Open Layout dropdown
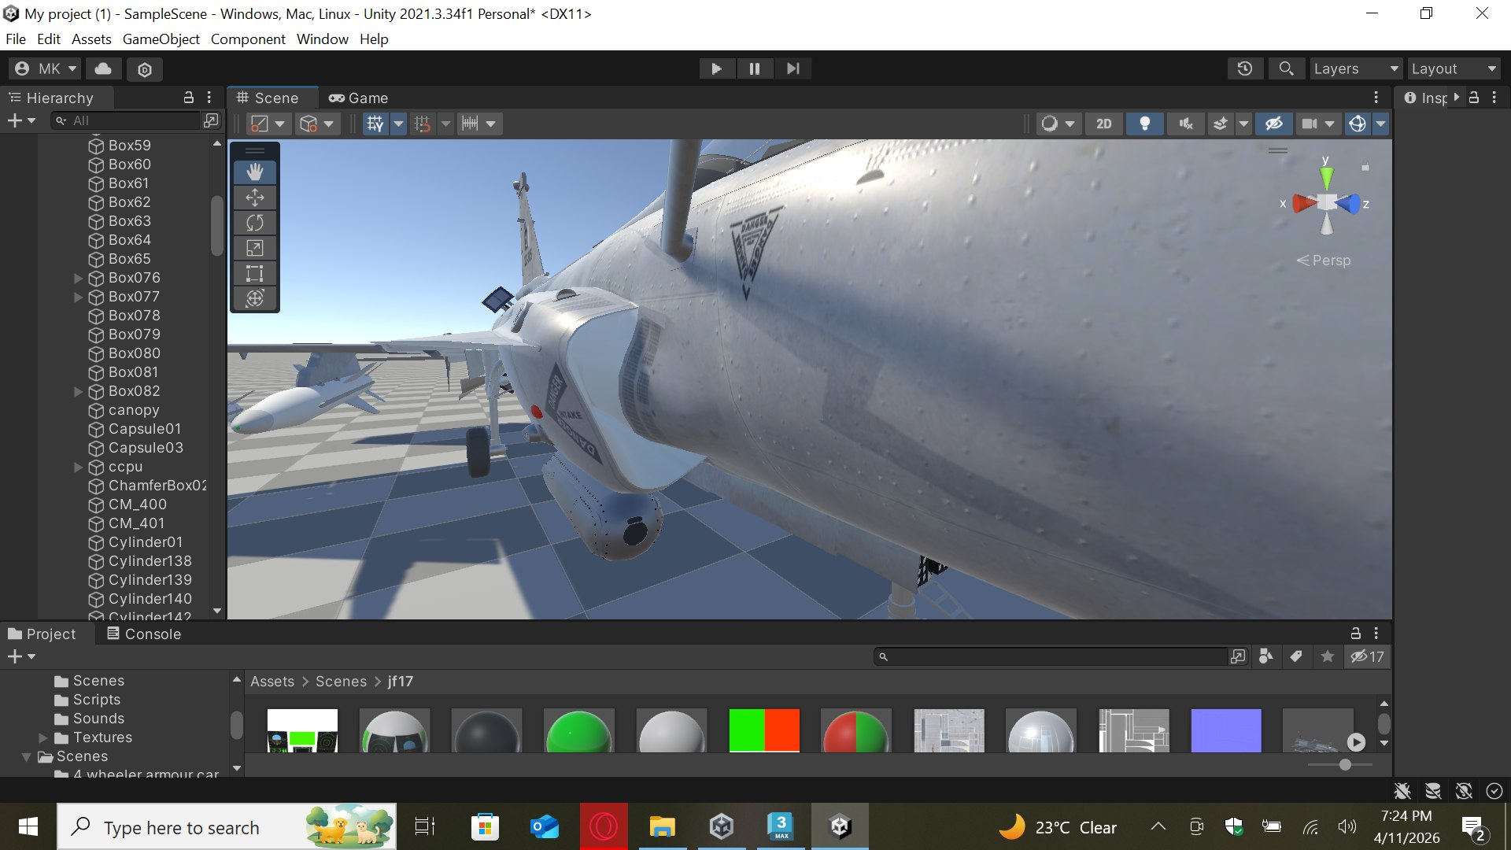The width and height of the screenshot is (1511, 850). 1454,68
